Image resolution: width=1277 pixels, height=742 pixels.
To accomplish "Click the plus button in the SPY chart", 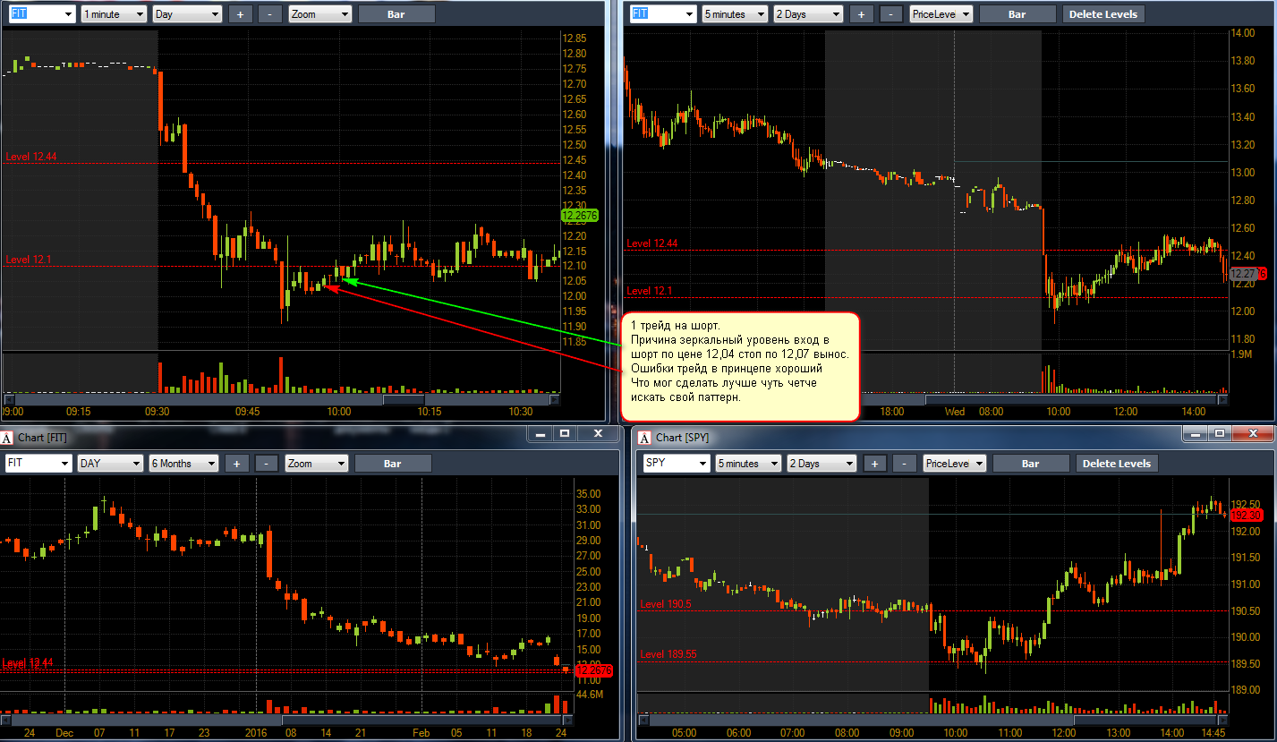I will [x=875, y=464].
